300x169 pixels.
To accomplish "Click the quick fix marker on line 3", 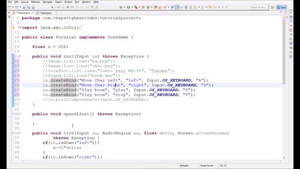I will point(13,28).
